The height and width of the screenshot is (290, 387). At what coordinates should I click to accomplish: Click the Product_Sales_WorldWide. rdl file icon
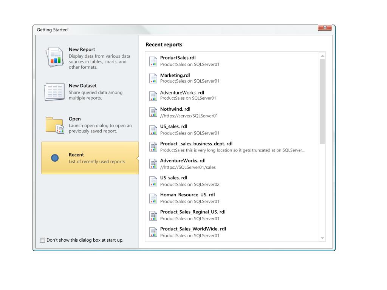point(153,232)
